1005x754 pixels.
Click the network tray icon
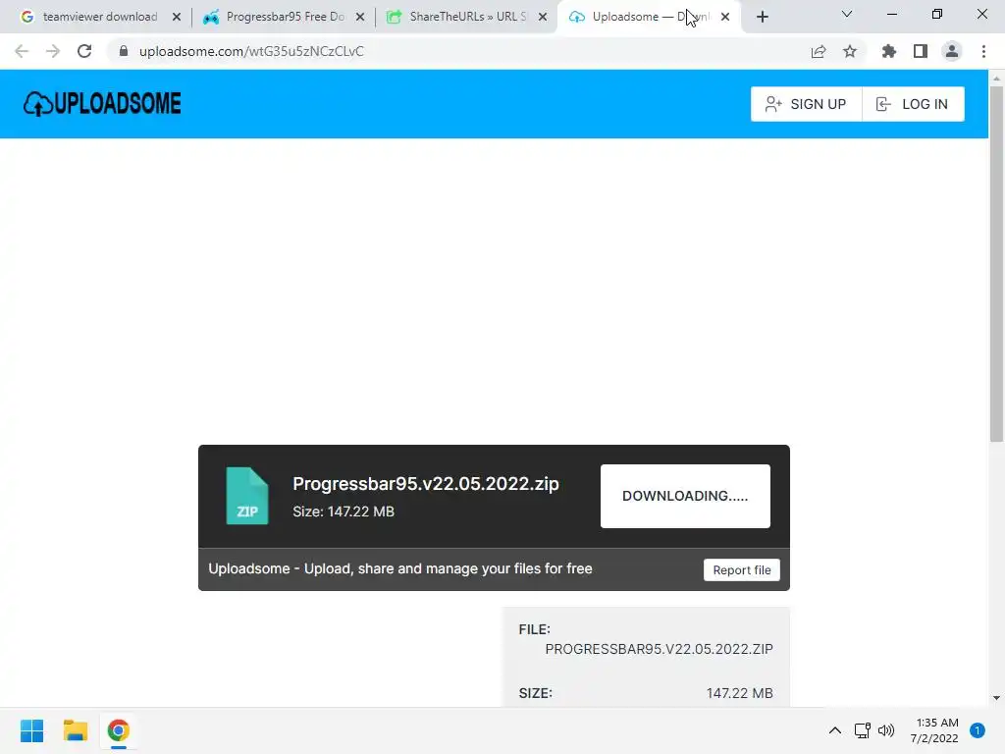863,730
